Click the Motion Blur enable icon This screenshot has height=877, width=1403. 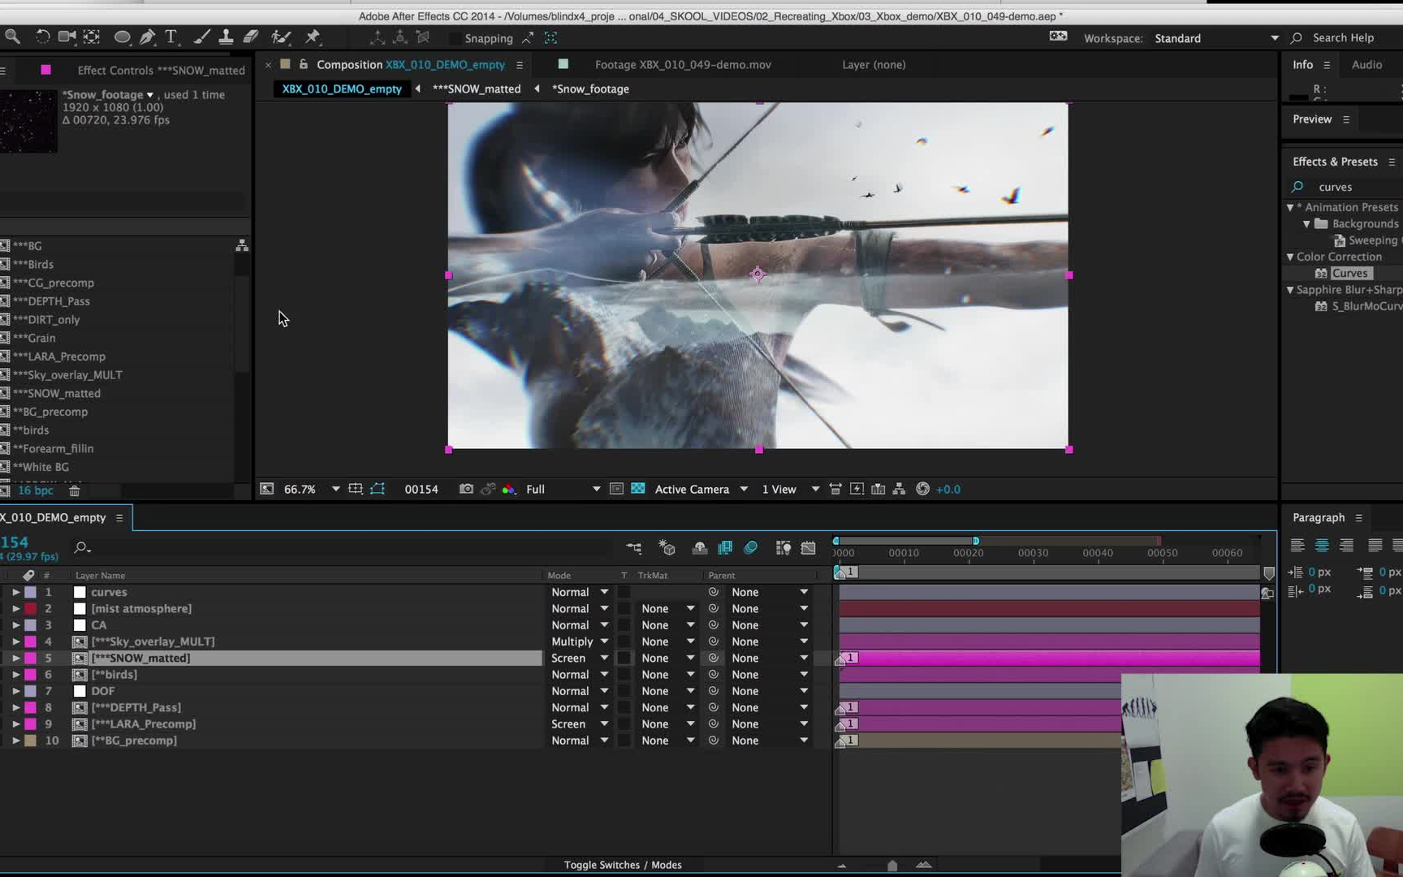(x=751, y=548)
